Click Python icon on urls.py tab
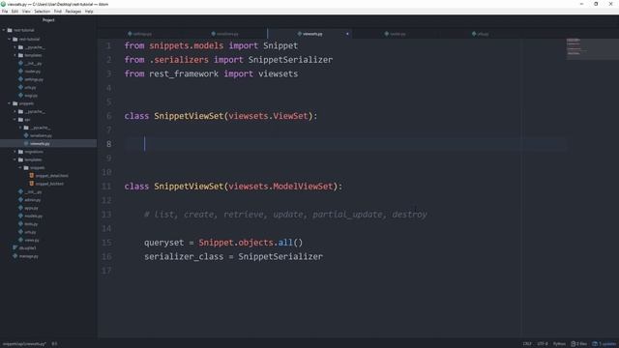The image size is (619, 348). 474,34
